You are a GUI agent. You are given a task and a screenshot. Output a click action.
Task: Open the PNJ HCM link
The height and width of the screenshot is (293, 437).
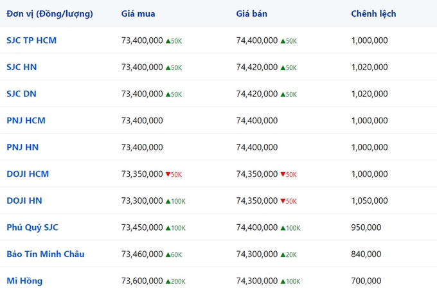26,120
